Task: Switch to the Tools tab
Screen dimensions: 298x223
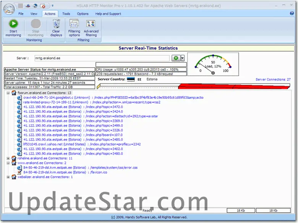Action: pos(66,14)
